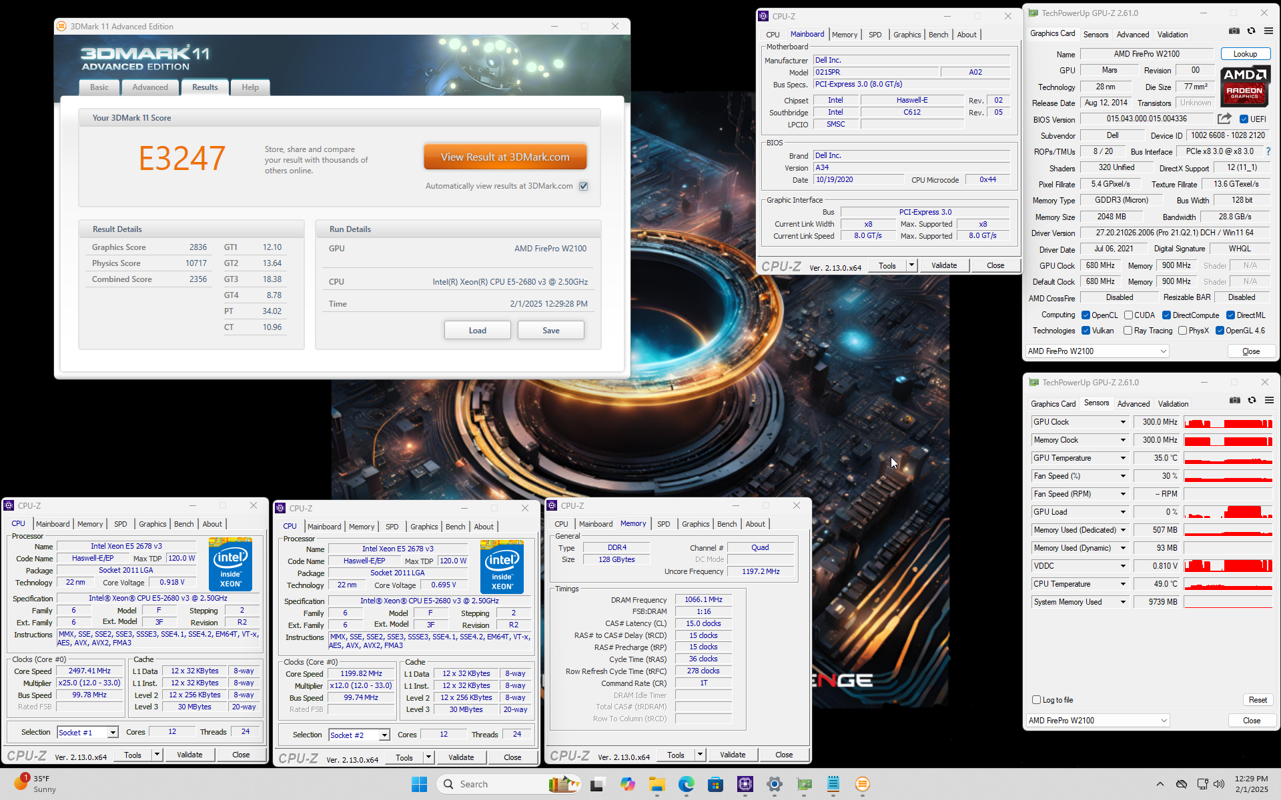Open the SPD tab in the CPU-Z Mainboard window
The width and height of the screenshot is (1281, 800).
875,35
